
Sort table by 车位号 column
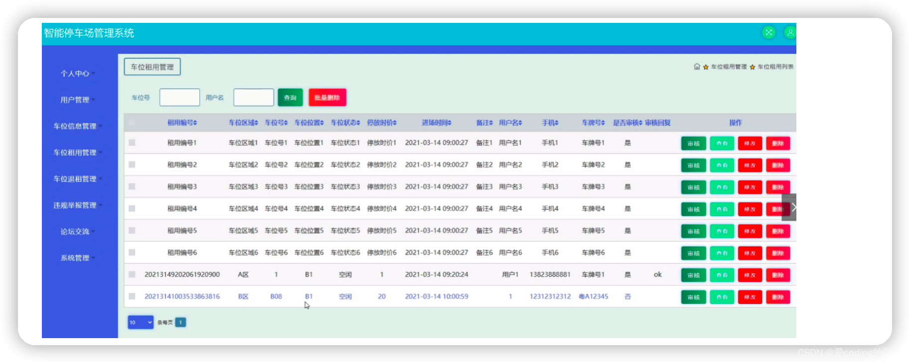click(276, 123)
